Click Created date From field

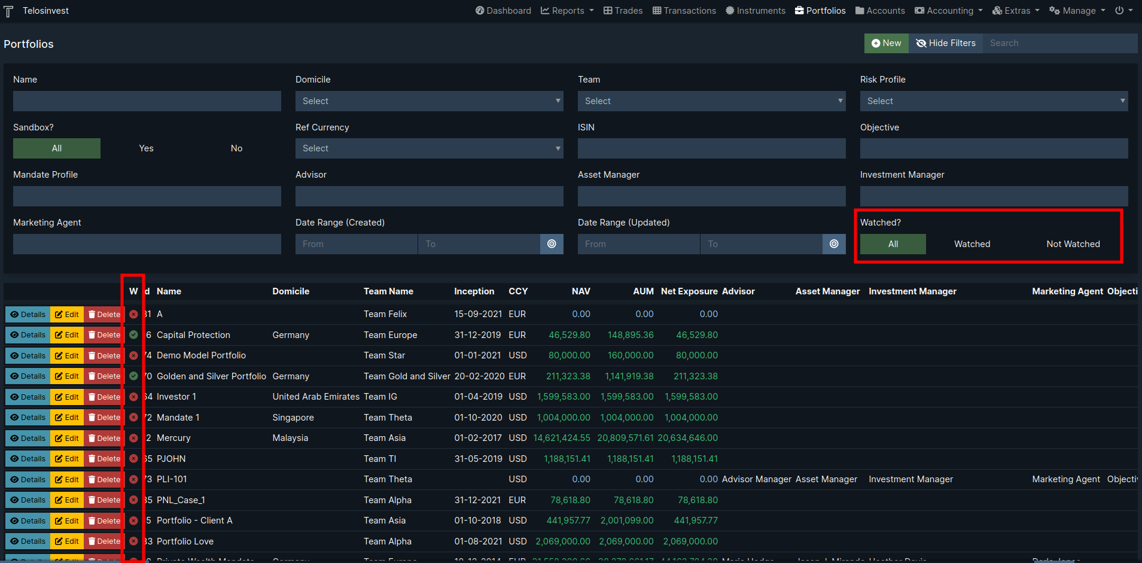point(357,244)
